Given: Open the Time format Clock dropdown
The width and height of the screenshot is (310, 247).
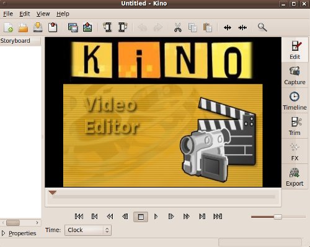Looking at the screenshot, I should tap(88, 230).
